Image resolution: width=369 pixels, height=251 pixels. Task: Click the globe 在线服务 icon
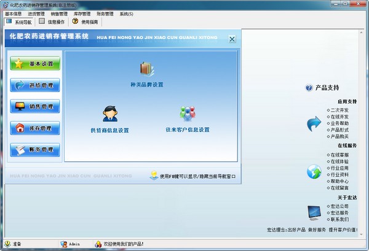pos(314,171)
